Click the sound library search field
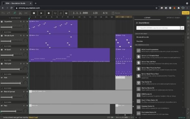This screenshot has width=190, height=119. point(158,28)
